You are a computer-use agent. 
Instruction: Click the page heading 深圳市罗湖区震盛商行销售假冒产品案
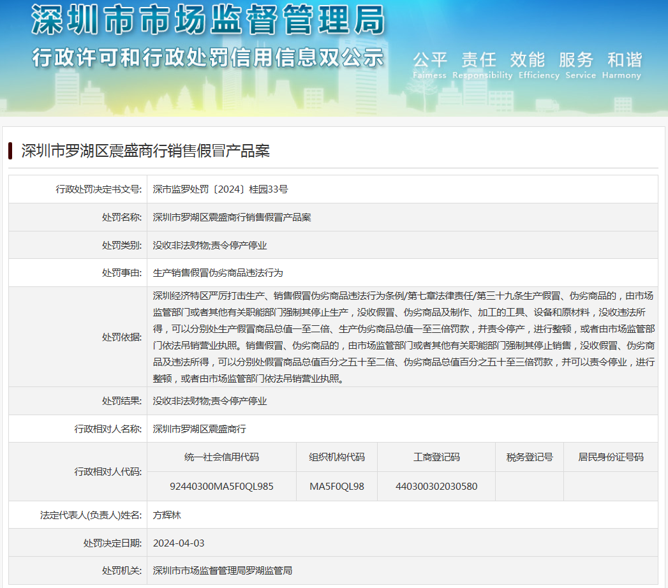coord(145,151)
